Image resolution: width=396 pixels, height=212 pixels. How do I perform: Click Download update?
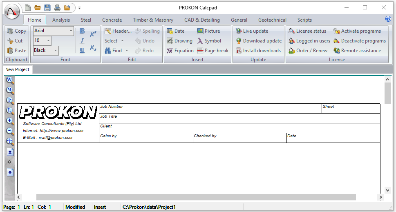(x=259, y=40)
